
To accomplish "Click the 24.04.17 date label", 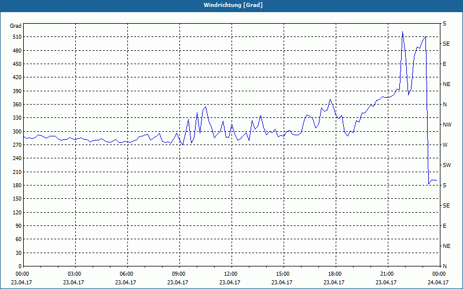I will coord(438,282).
